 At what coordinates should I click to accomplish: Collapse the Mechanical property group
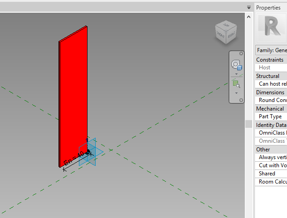[x=271, y=108]
